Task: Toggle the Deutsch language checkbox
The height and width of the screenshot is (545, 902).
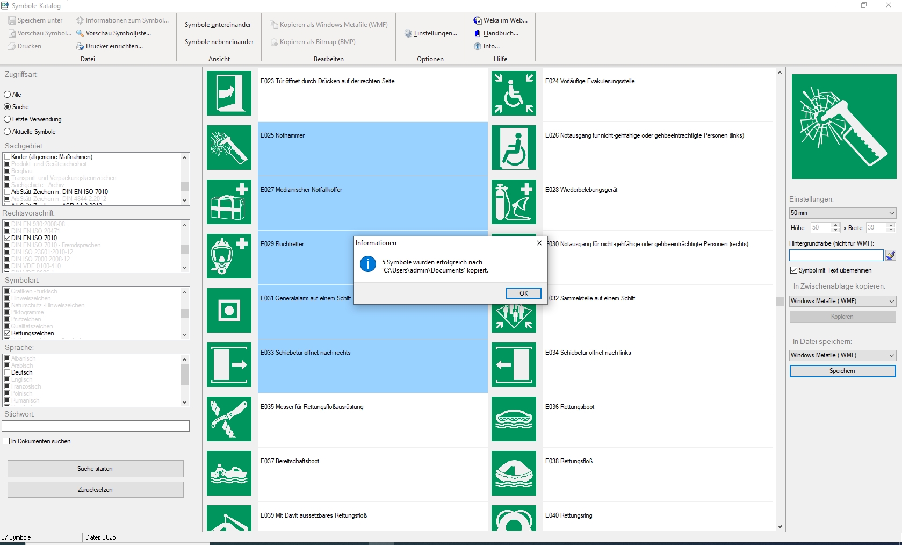Action: 8,372
